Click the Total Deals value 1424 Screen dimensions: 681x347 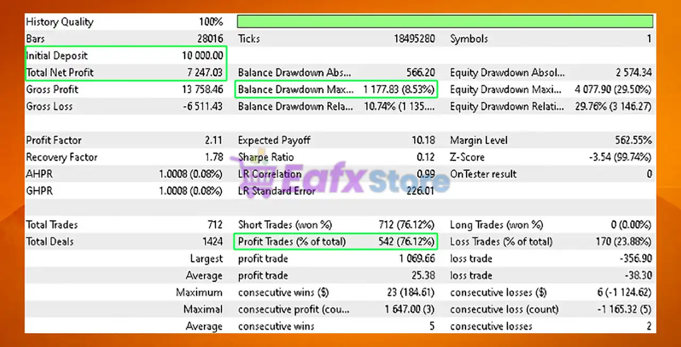click(x=212, y=242)
